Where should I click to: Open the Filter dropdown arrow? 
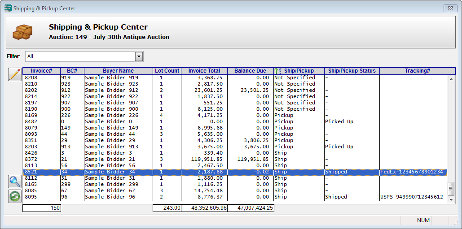tap(139, 56)
